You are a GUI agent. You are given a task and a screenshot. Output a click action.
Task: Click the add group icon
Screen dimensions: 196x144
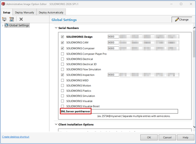[x=12, y=19]
